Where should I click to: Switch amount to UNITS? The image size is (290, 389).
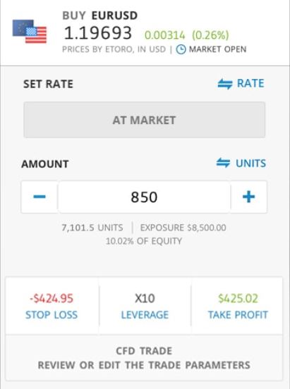pyautogui.click(x=250, y=163)
